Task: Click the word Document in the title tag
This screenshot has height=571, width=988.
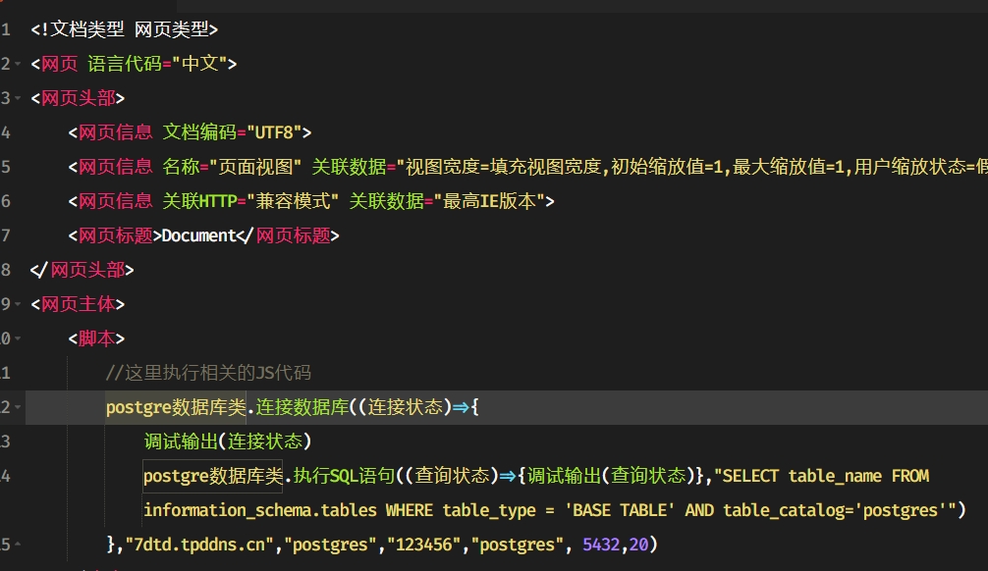Action: 199,235
